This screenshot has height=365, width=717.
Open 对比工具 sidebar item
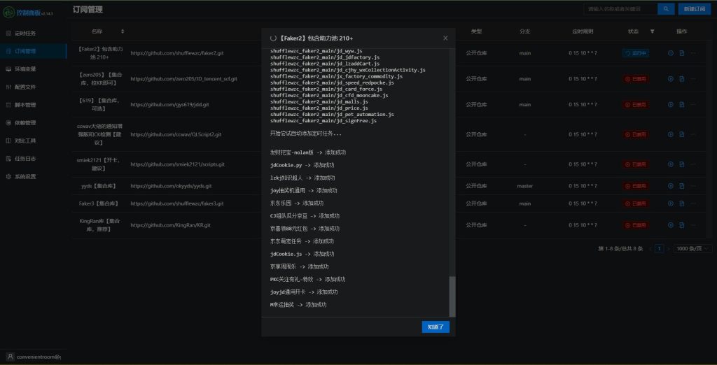33,141
